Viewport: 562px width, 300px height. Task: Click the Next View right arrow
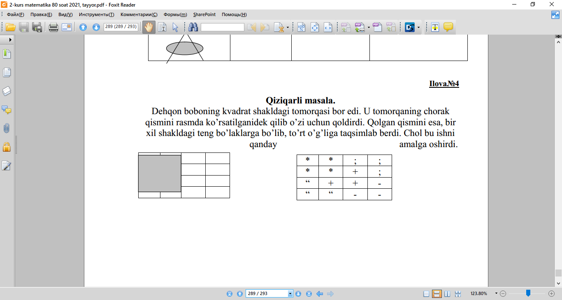click(330, 294)
